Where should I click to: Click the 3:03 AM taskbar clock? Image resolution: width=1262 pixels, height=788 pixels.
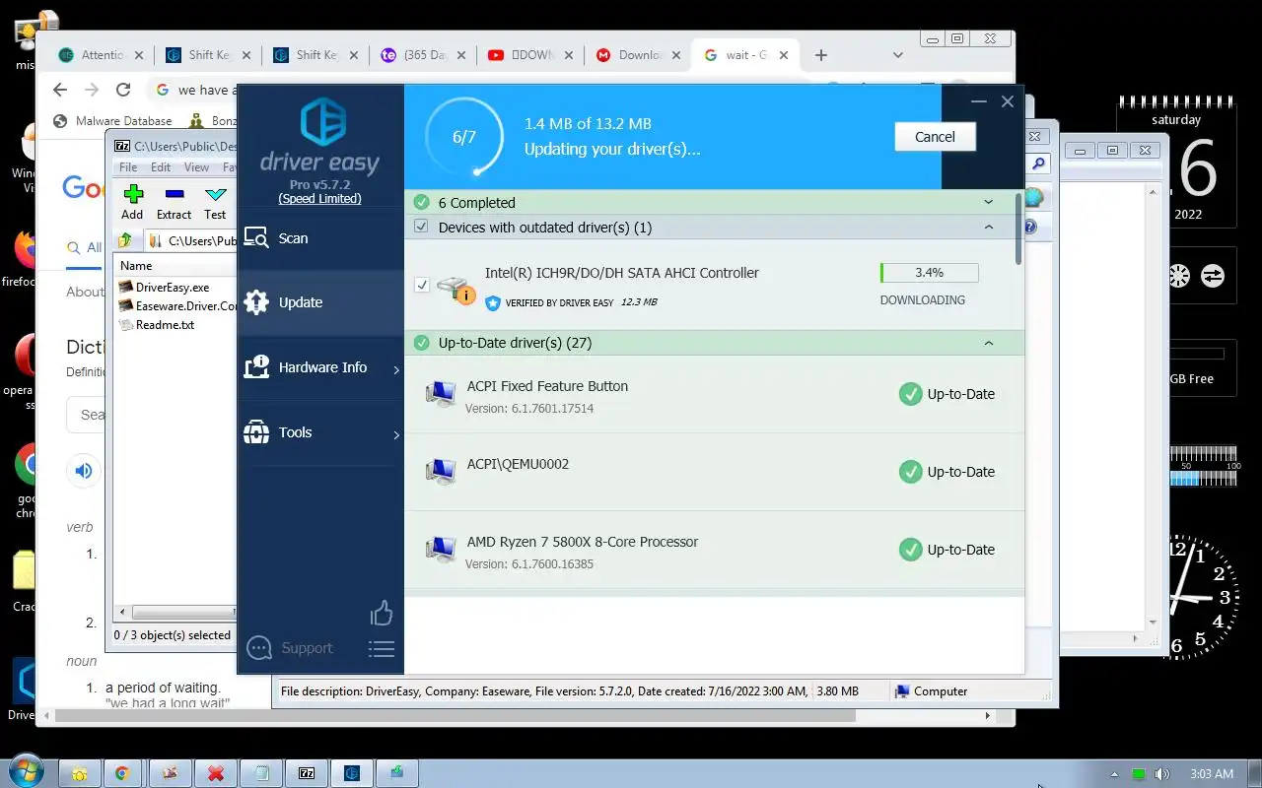click(x=1212, y=773)
